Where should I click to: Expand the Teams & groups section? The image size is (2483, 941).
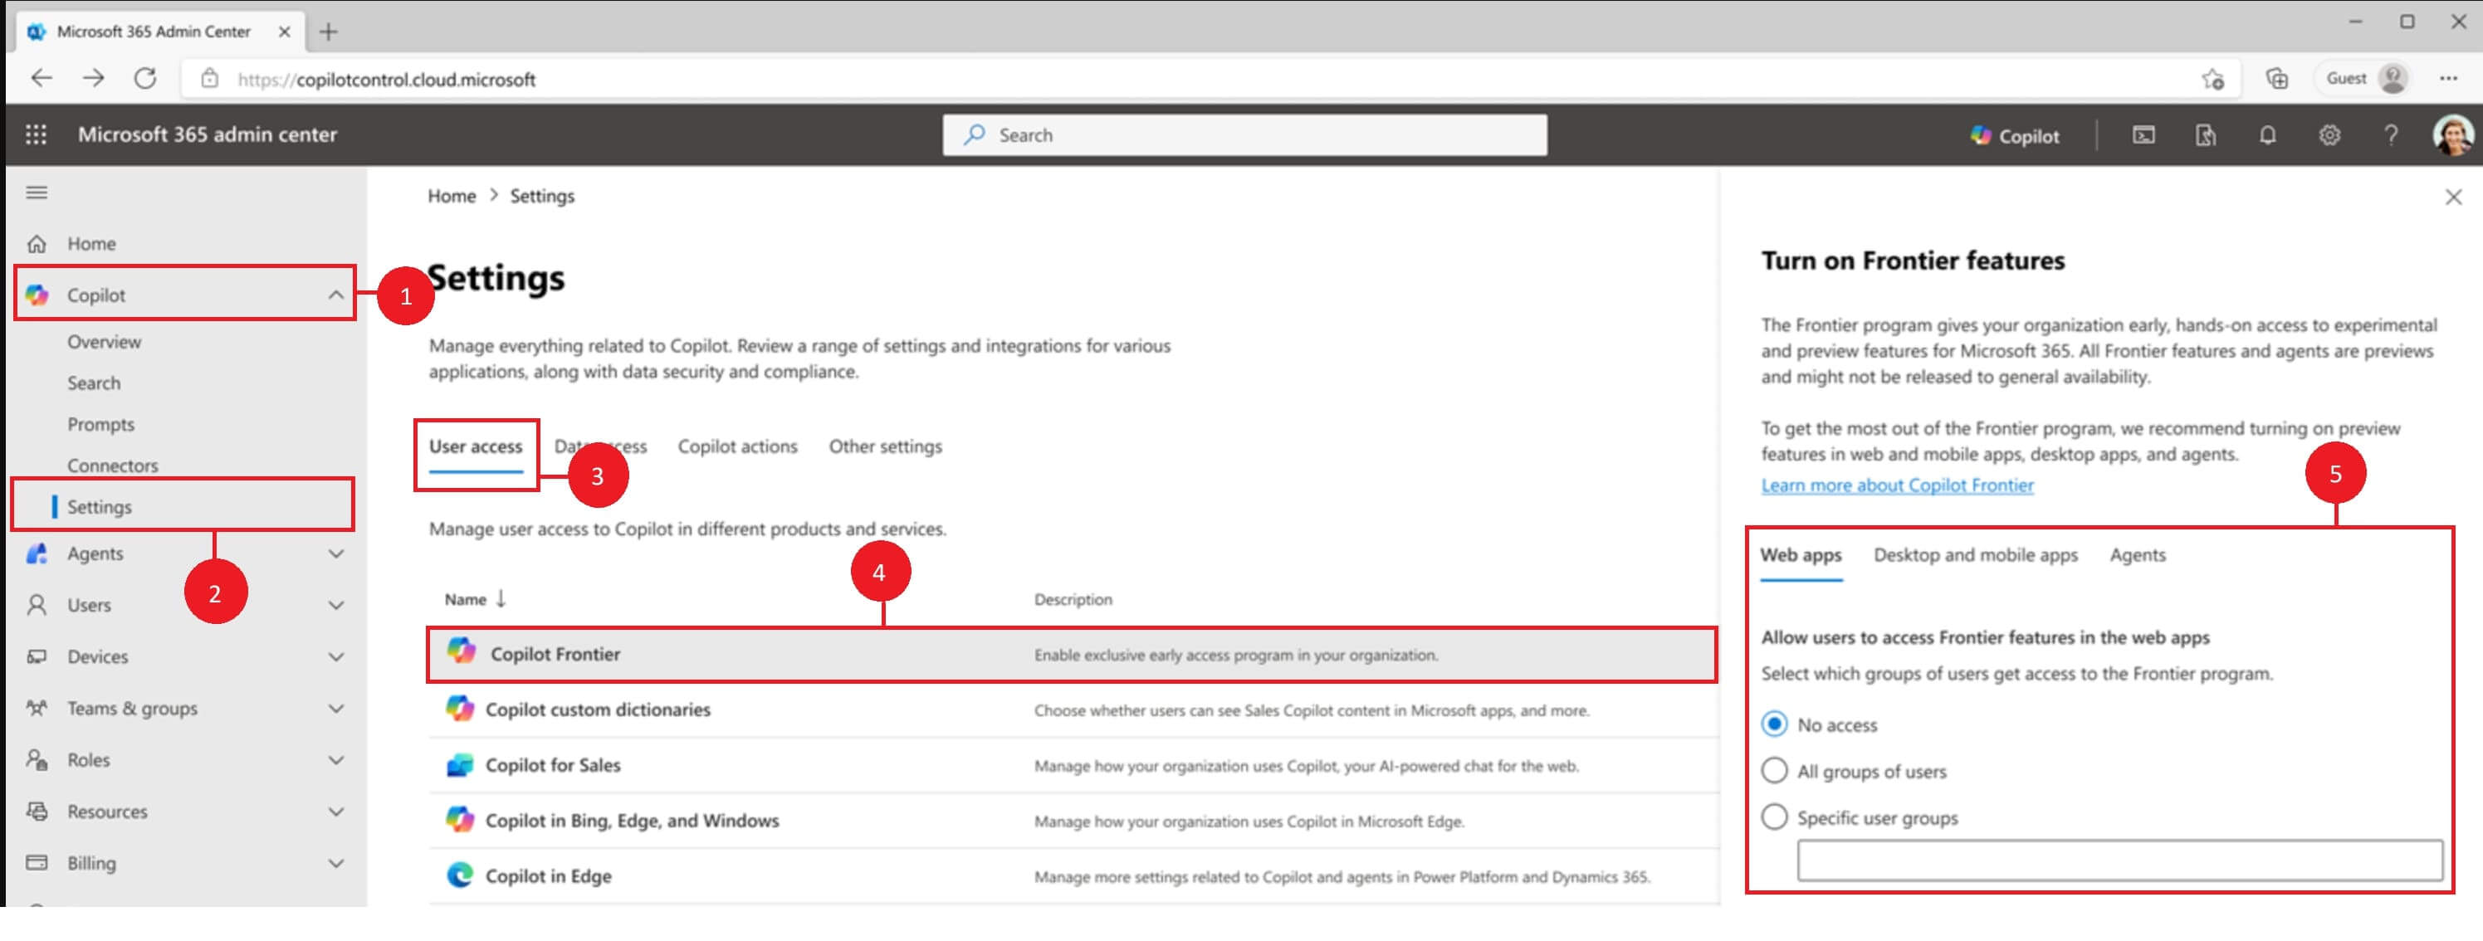coord(335,709)
